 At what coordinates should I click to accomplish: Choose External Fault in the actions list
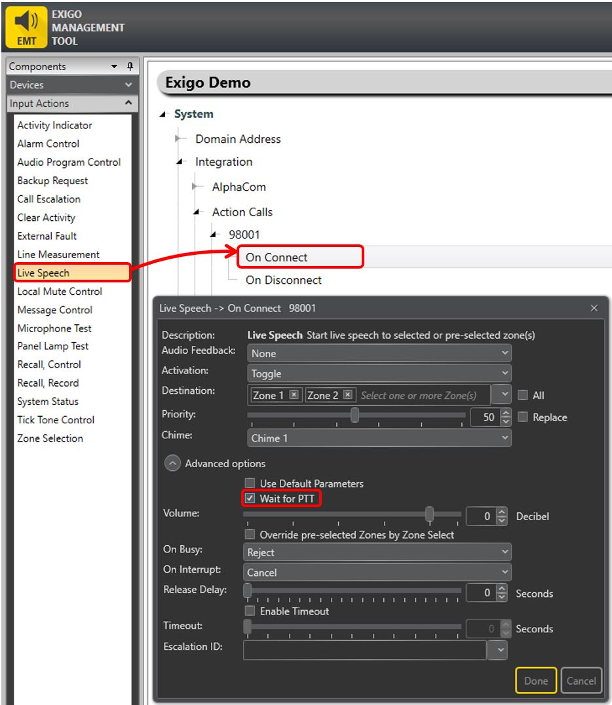coord(47,236)
